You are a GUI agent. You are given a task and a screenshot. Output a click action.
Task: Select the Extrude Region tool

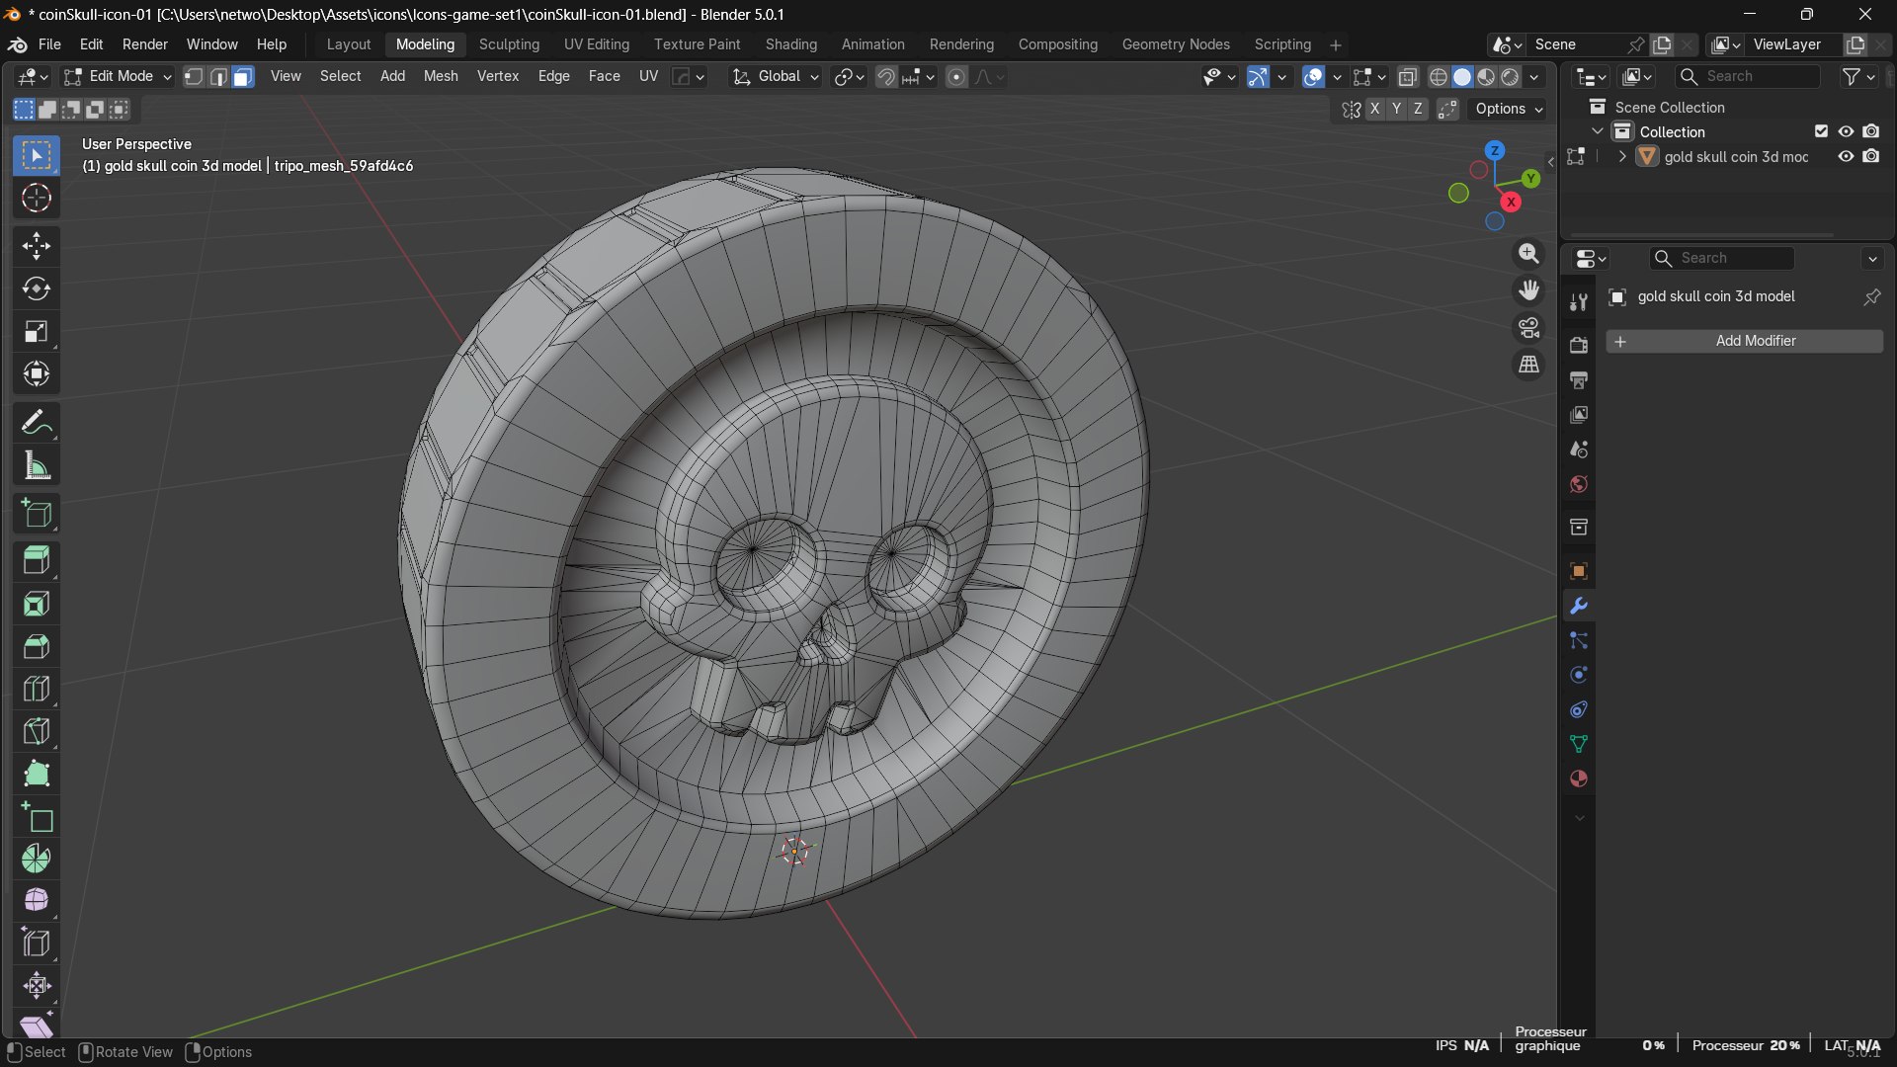coord(37,560)
